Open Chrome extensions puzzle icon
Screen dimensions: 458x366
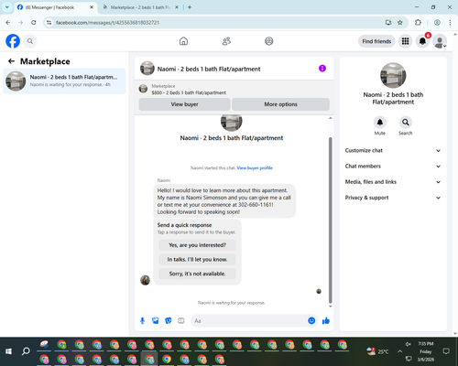click(418, 23)
